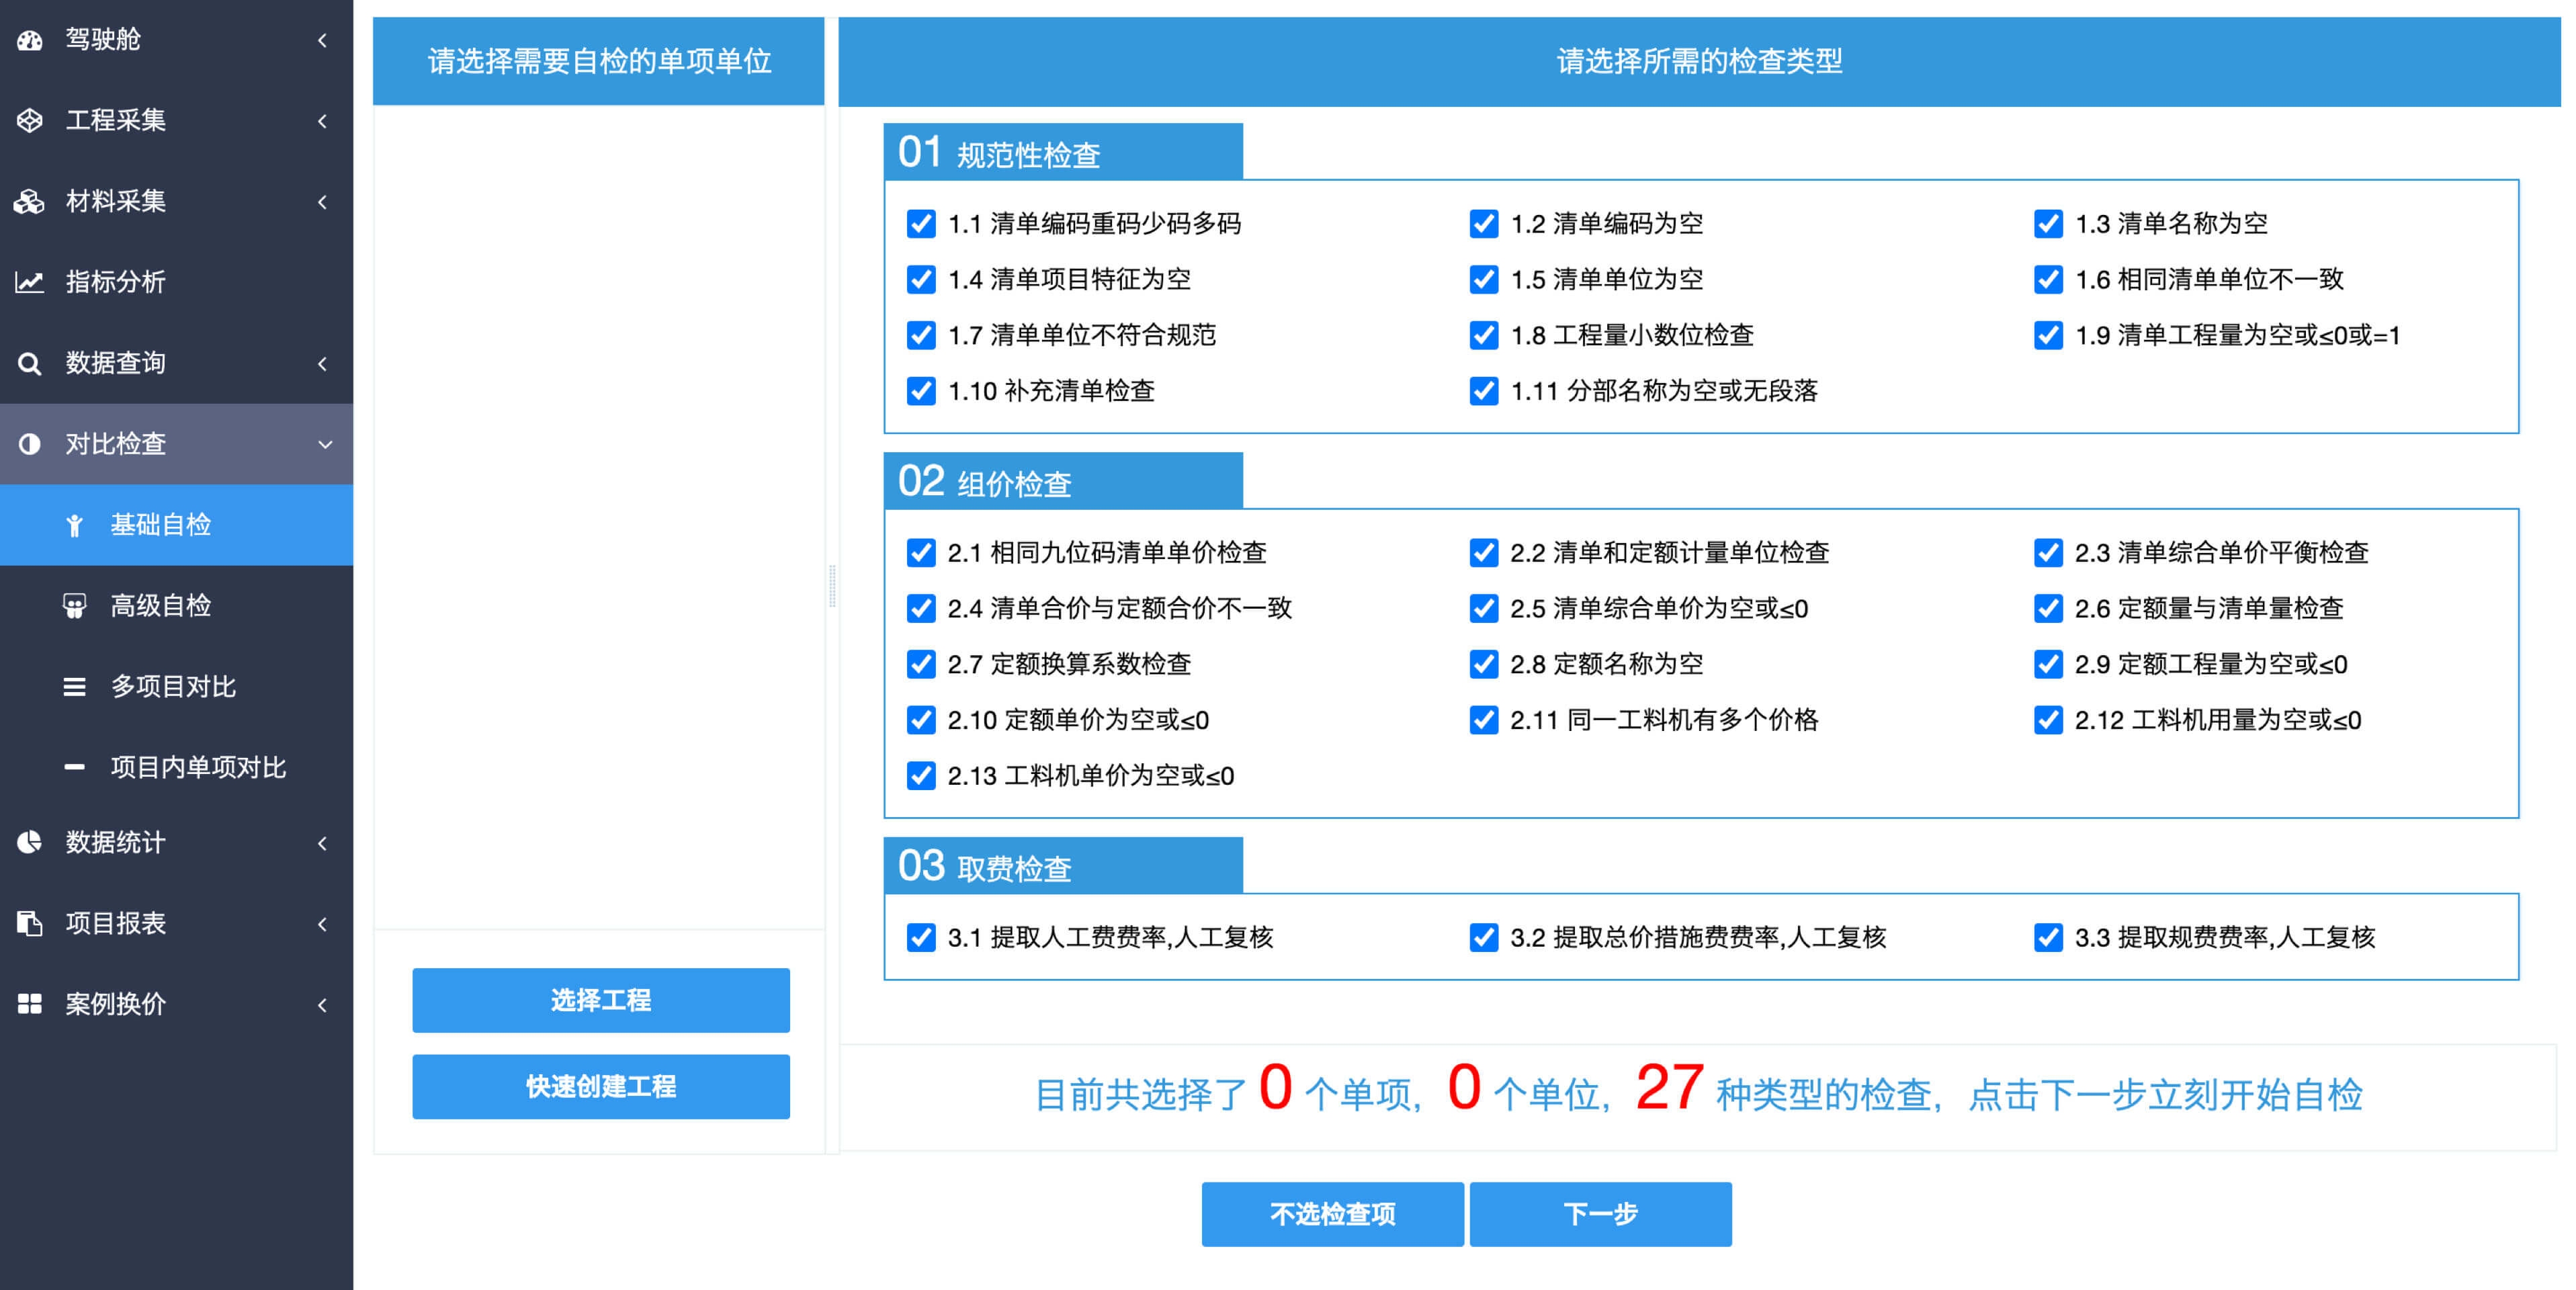Open 指标分析 analysis chart icon

[x=29, y=283]
